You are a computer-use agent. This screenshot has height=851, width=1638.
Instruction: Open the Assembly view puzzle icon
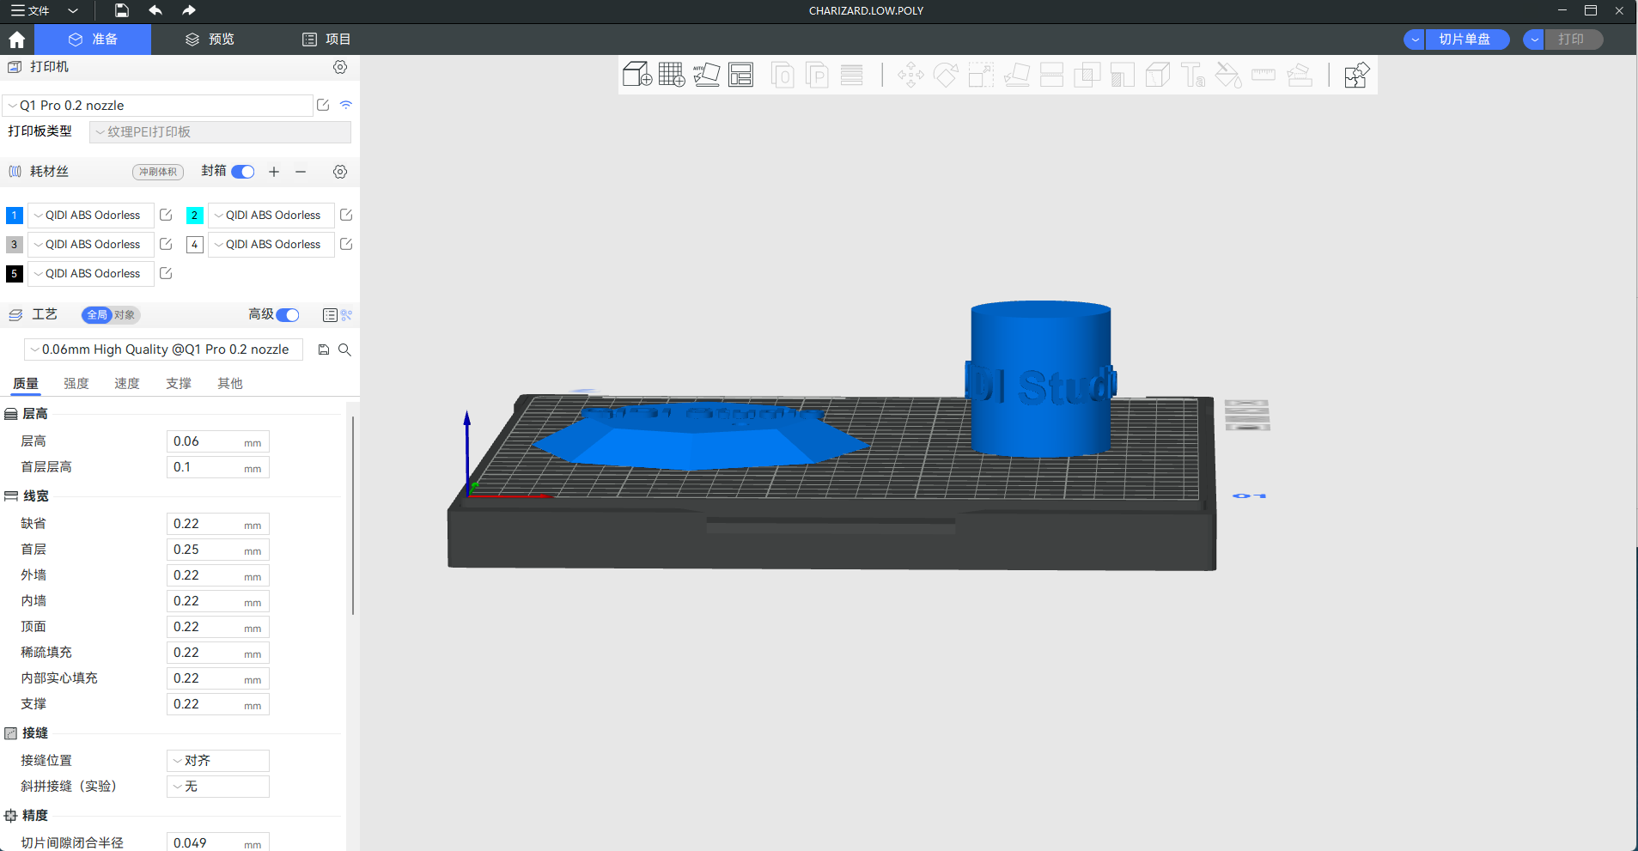(x=1356, y=75)
